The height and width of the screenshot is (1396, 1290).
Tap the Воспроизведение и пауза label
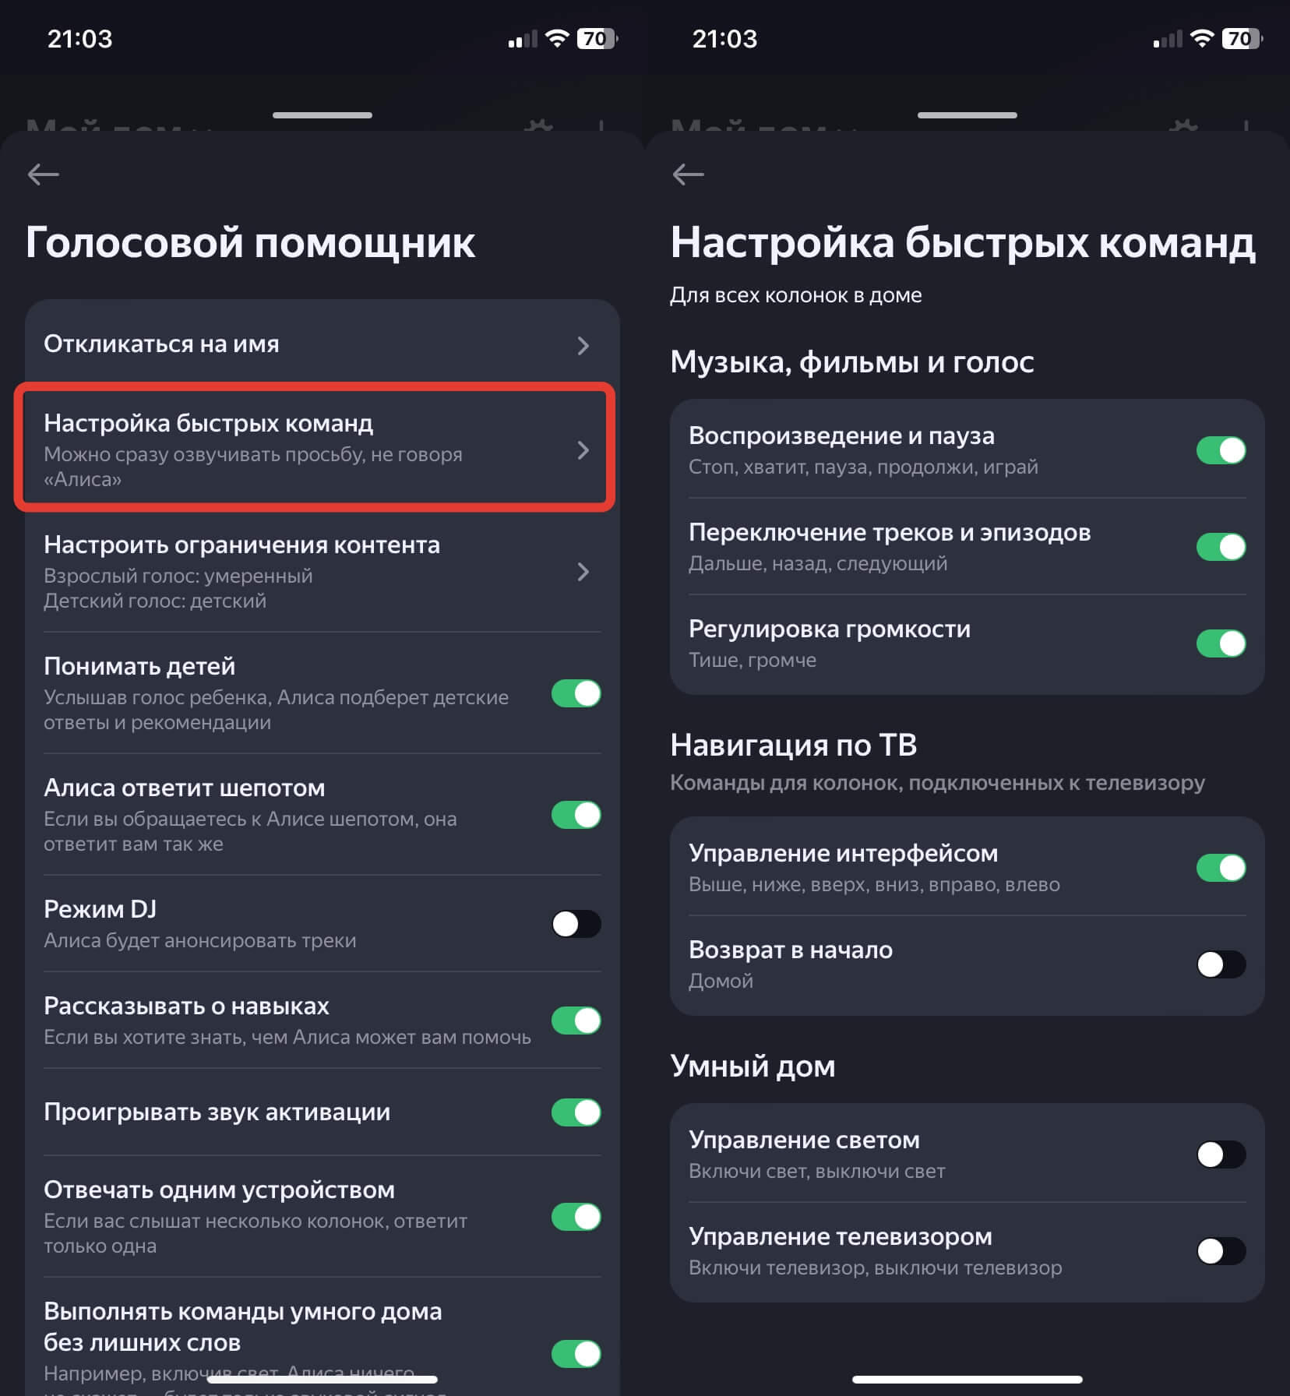pos(841,435)
